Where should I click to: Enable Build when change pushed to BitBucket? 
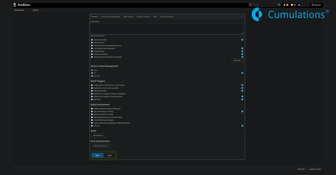point(92,94)
